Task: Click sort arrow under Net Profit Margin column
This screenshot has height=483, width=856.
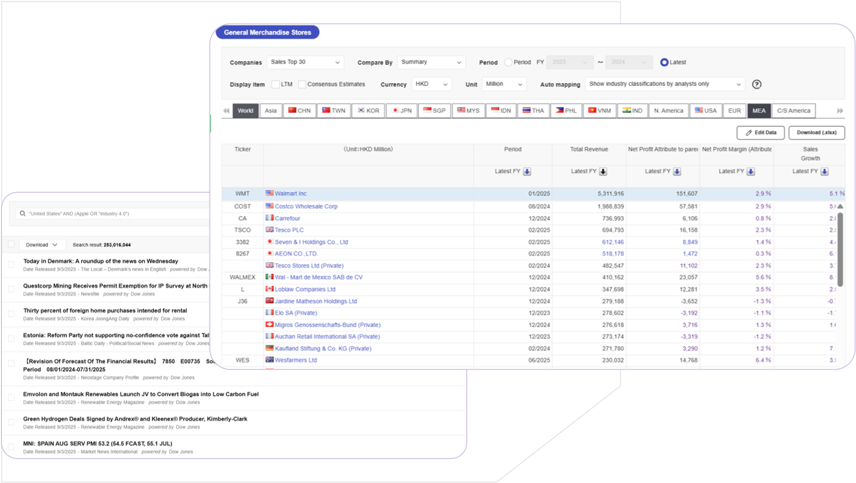Action: [x=751, y=172]
